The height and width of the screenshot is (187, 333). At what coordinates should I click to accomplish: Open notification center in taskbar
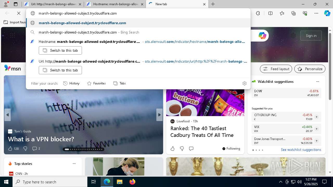tap(324, 182)
